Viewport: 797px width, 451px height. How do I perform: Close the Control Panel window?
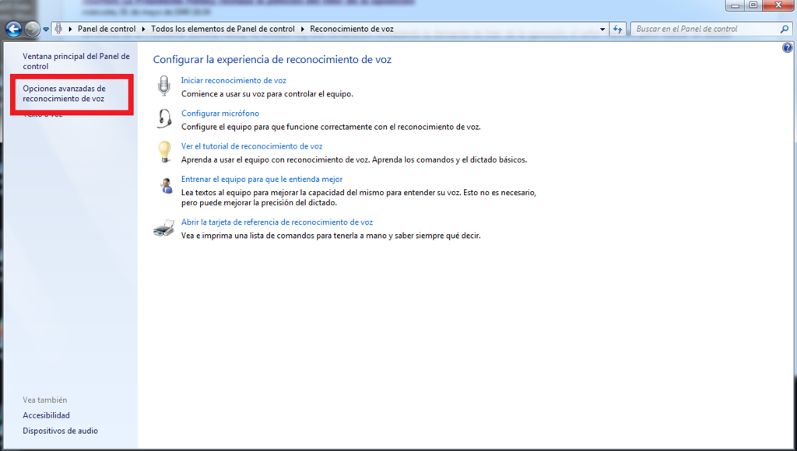[x=779, y=5]
